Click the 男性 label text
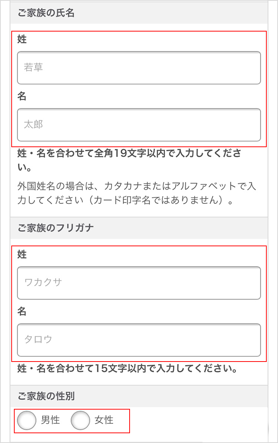The height and width of the screenshot is (443, 278). (50, 421)
